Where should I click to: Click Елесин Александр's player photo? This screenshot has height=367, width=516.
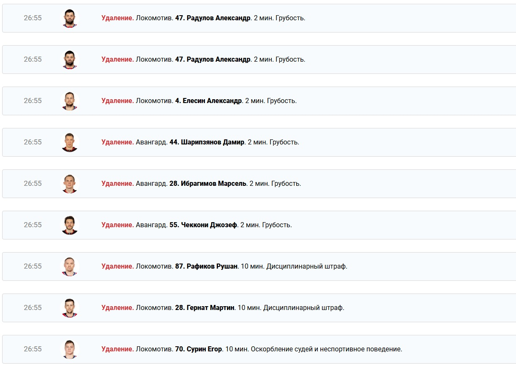tap(70, 101)
